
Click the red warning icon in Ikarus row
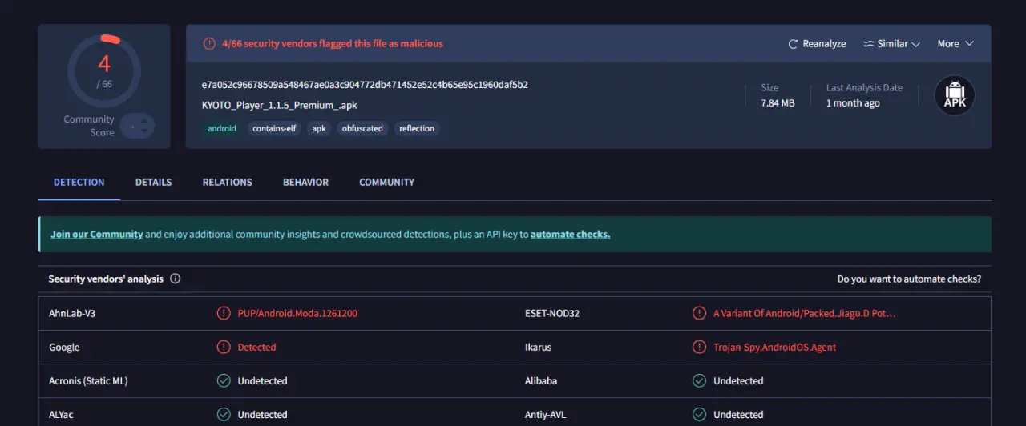(700, 348)
